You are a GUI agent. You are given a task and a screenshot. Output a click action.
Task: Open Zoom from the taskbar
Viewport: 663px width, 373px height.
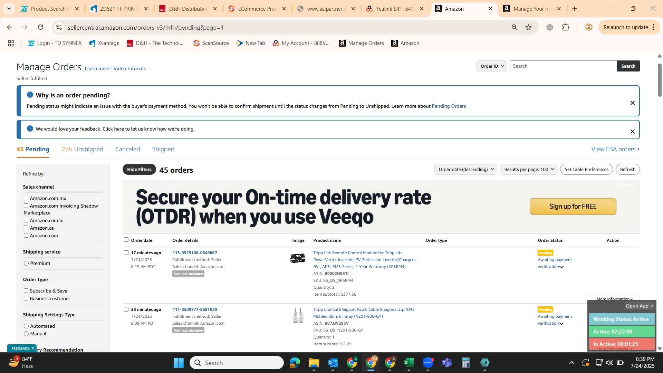pos(428,363)
